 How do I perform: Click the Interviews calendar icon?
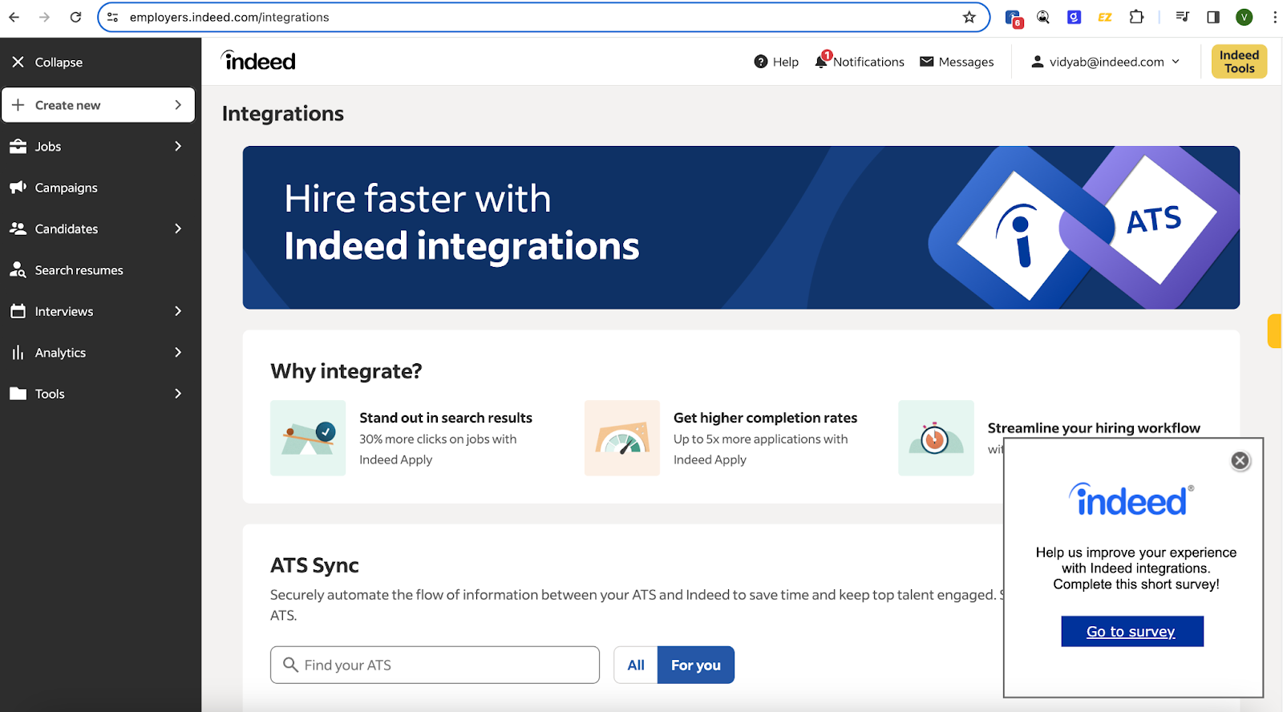(x=18, y=311)
